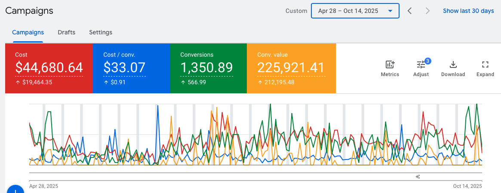Expand the chart to full view
This screenshot has height=193, width=501.
click(x=485, y=68)
